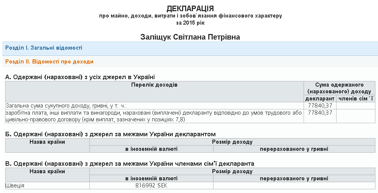Image resolution: width=378 pixels, height=193 pixels.
Task: Select the 816992 SEK amount cell
Action: (x=151, y=186)
